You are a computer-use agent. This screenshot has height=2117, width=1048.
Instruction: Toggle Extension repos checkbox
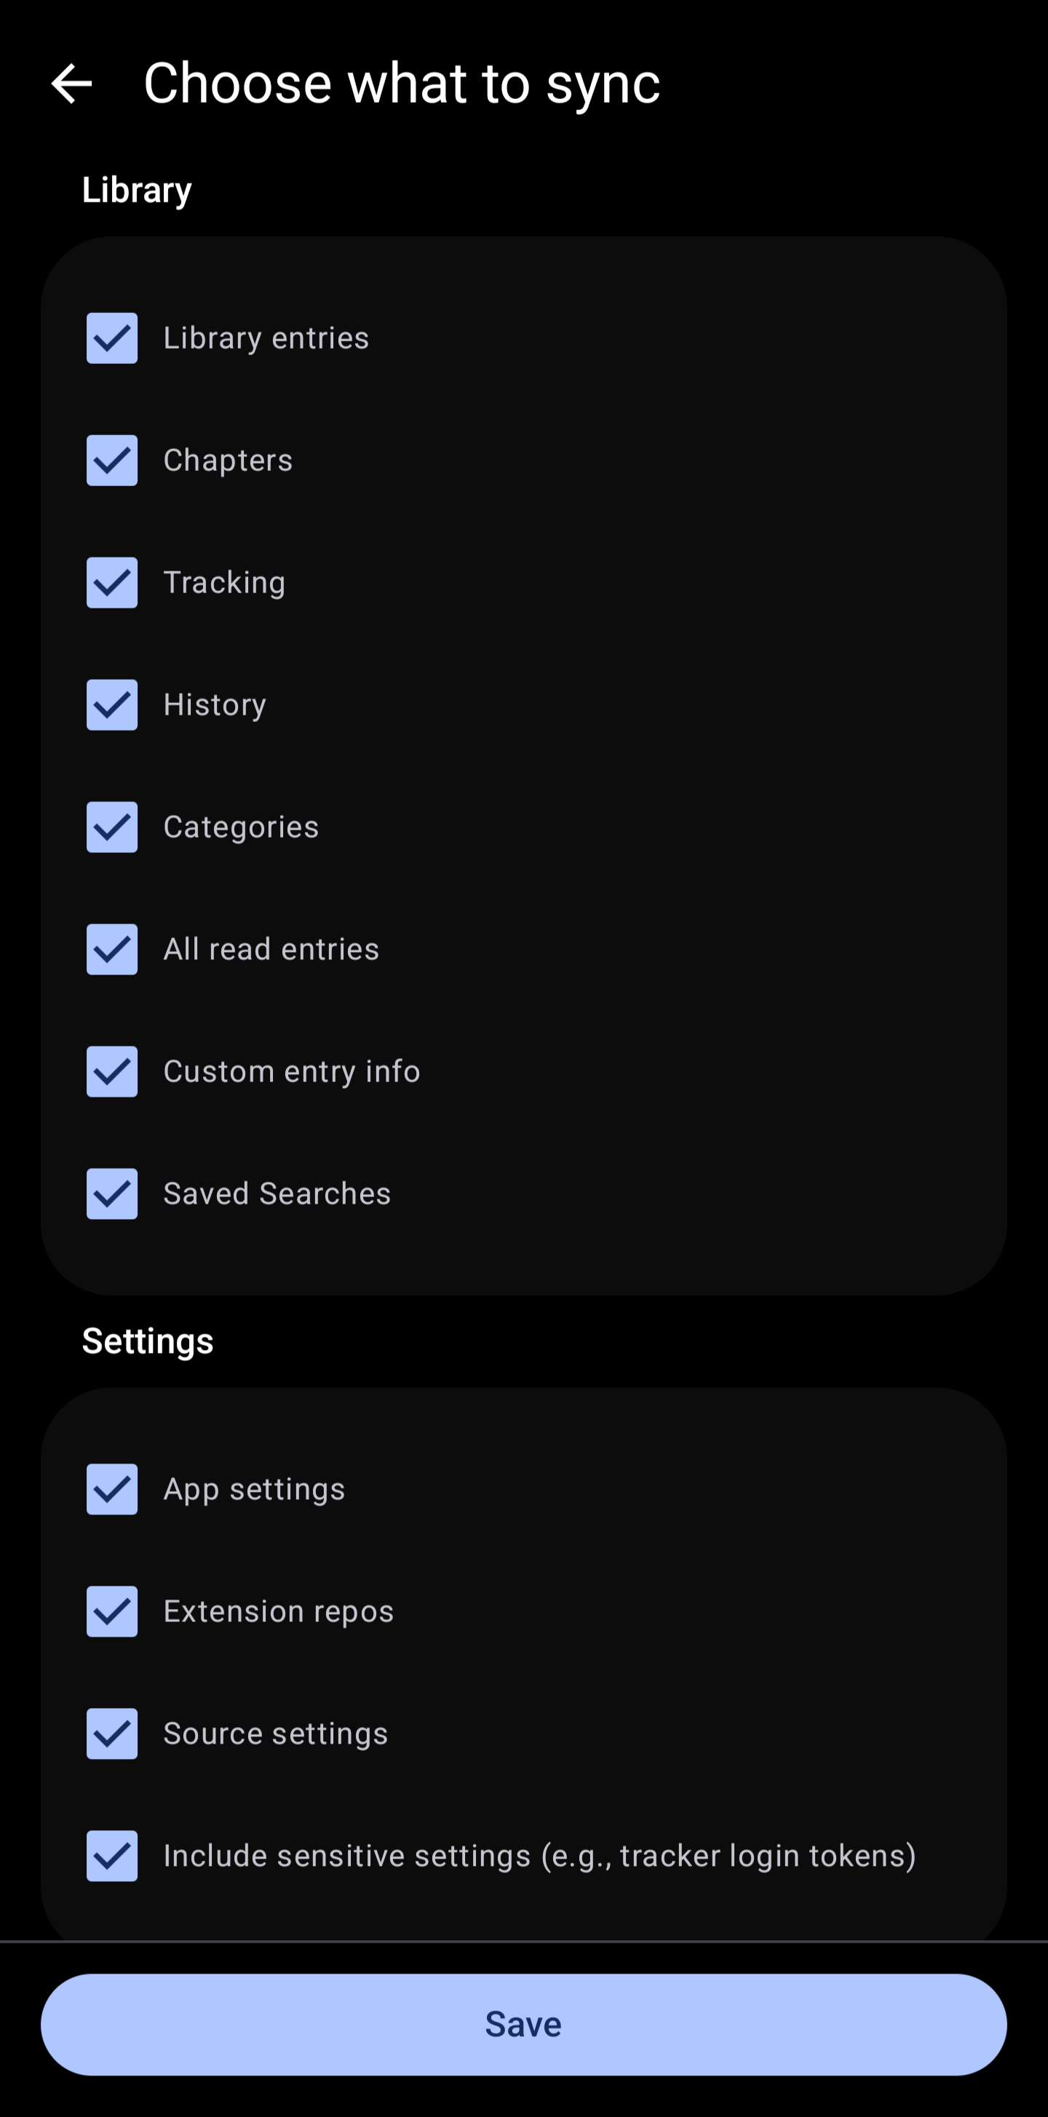point(112,1611)
